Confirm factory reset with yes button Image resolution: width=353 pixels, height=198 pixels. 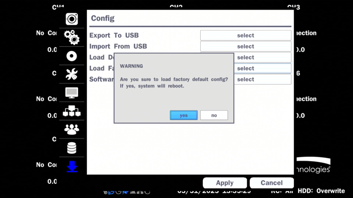[184, 115]
